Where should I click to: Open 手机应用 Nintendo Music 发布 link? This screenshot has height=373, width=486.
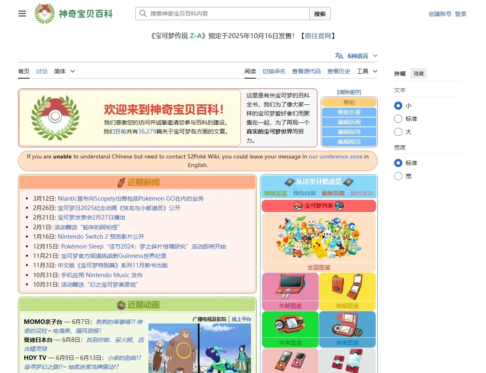point(102,275)
